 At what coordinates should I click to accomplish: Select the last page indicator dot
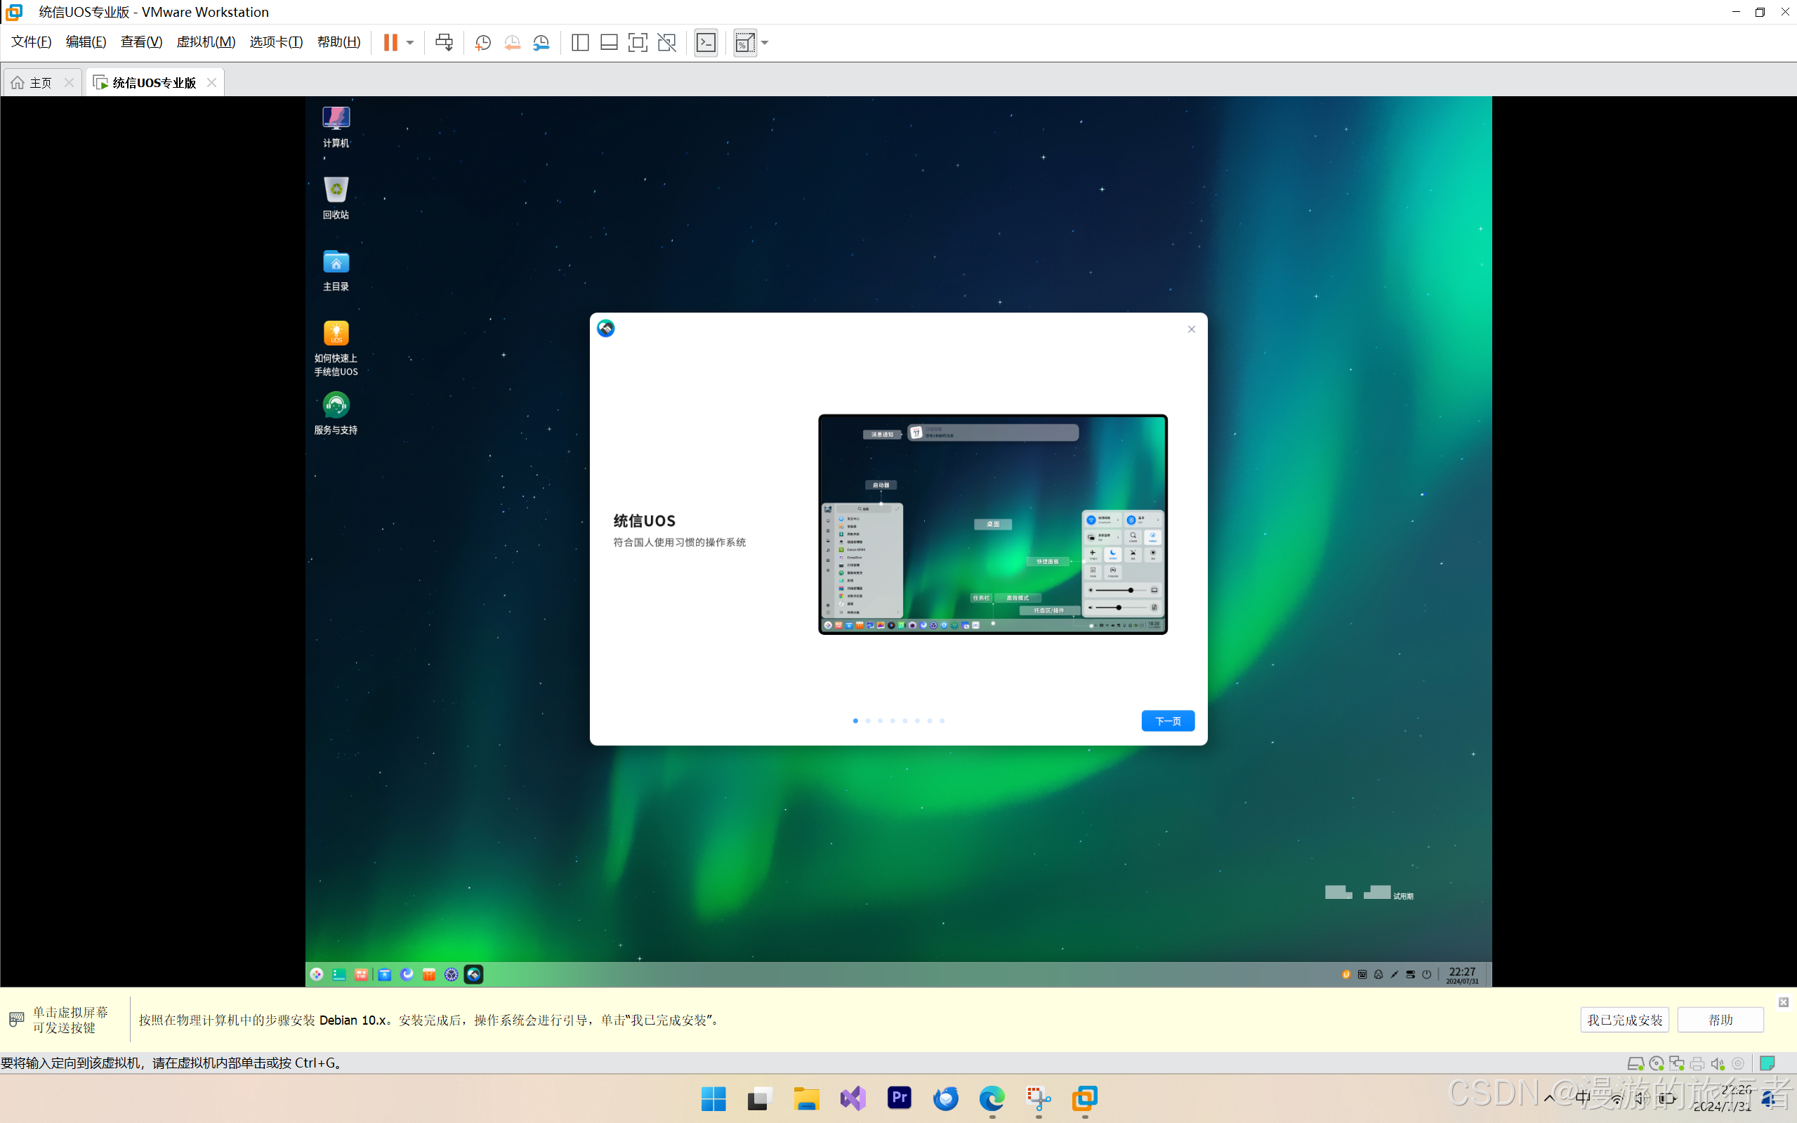942,721
